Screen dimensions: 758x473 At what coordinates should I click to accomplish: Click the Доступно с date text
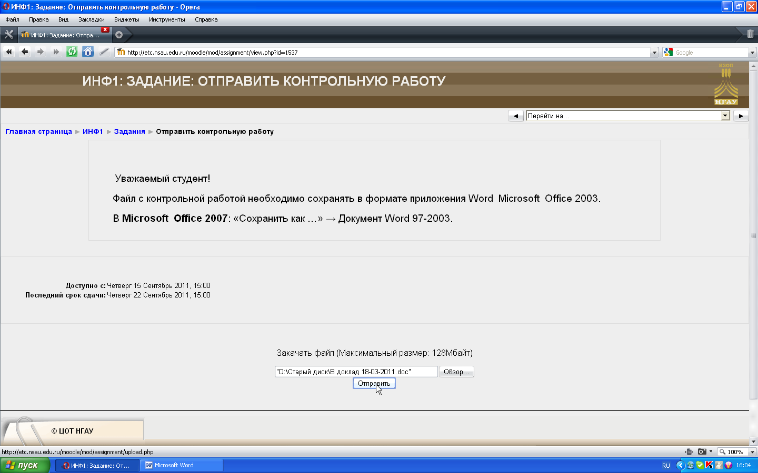coord(158,286)
